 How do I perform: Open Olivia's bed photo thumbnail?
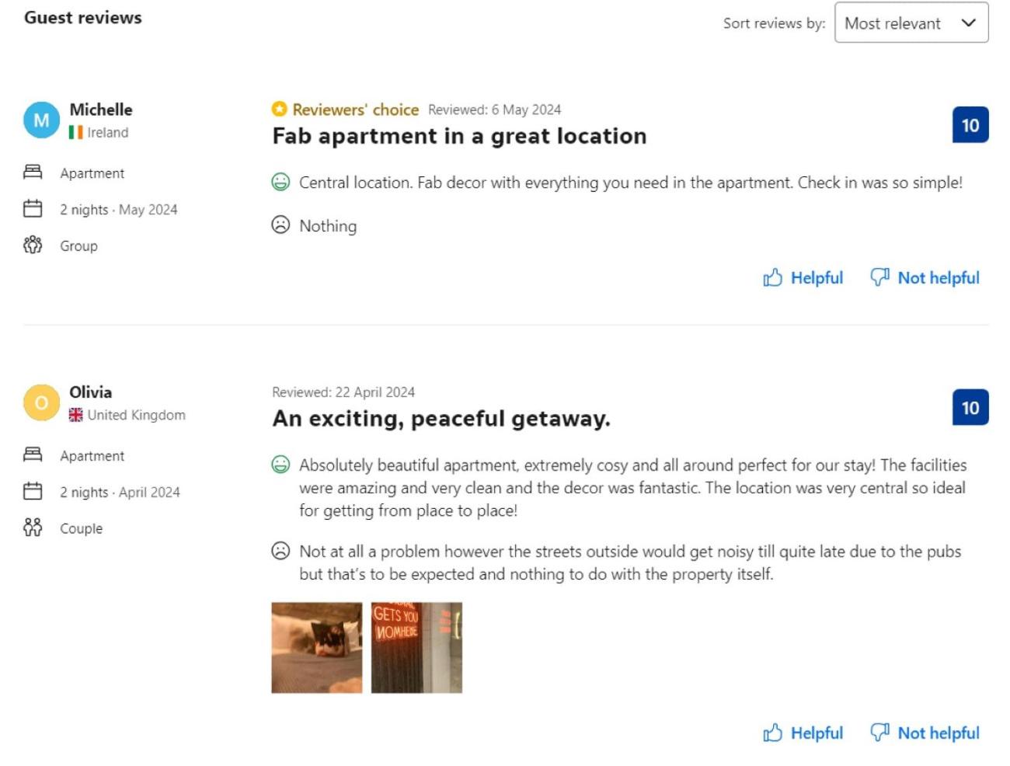[x=316, y=647]
